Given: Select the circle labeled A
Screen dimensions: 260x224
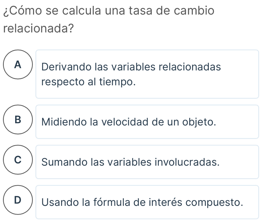Looking at the screenshot, I should [x=18, y=65].
